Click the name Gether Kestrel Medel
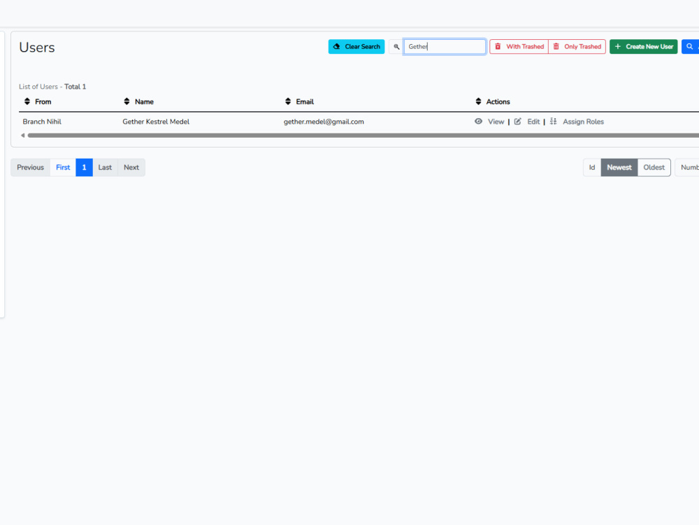This screenshot has height=525, width=699. (x=156, y=122)
